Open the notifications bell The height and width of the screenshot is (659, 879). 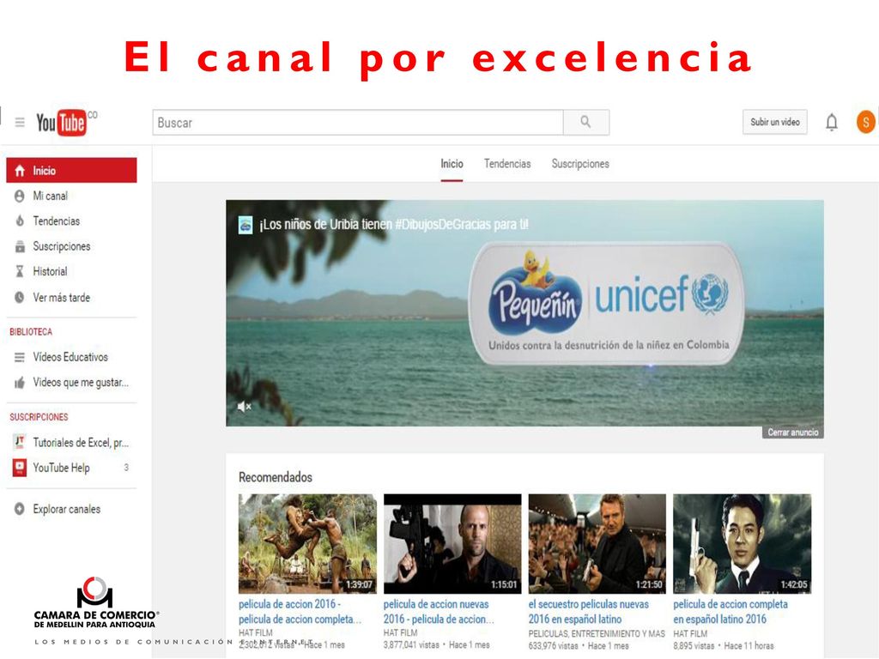tap(831, 122)
